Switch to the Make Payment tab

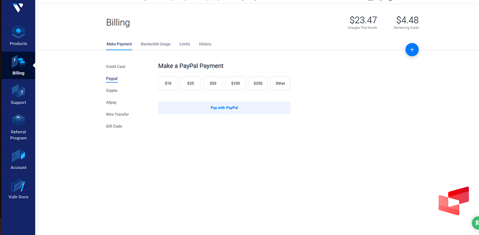[x=119, y=44]
